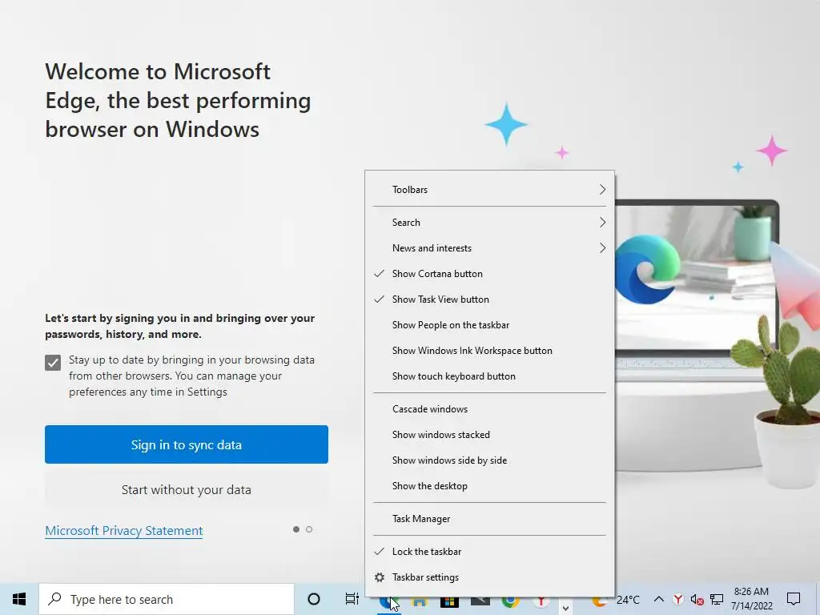
Task: Expand the Toolbars submenu
Action: (x=489, y=190)
